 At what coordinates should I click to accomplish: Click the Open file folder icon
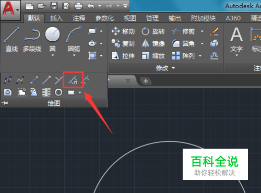pos(42,6)
